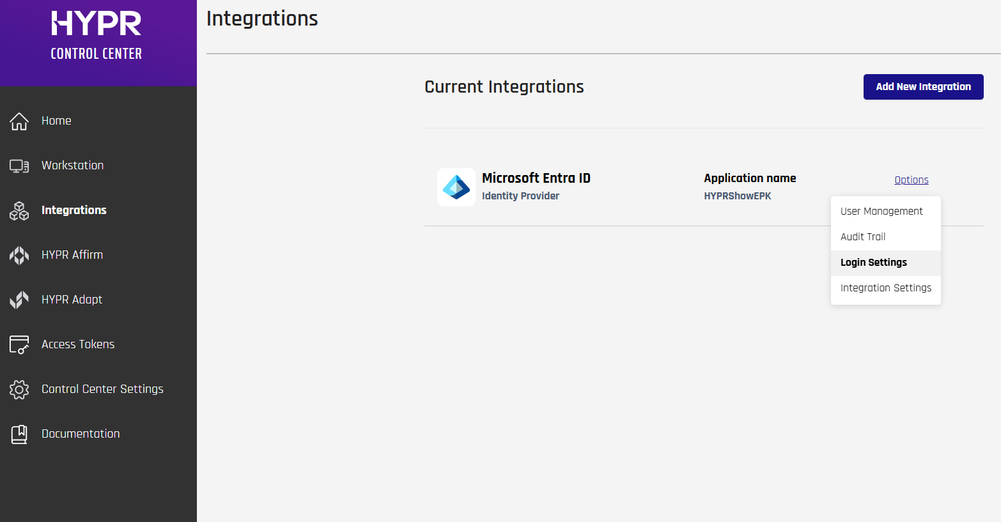Select User Management from options menu
Viewport: 1001px width, 522px height.
point(881,211)
